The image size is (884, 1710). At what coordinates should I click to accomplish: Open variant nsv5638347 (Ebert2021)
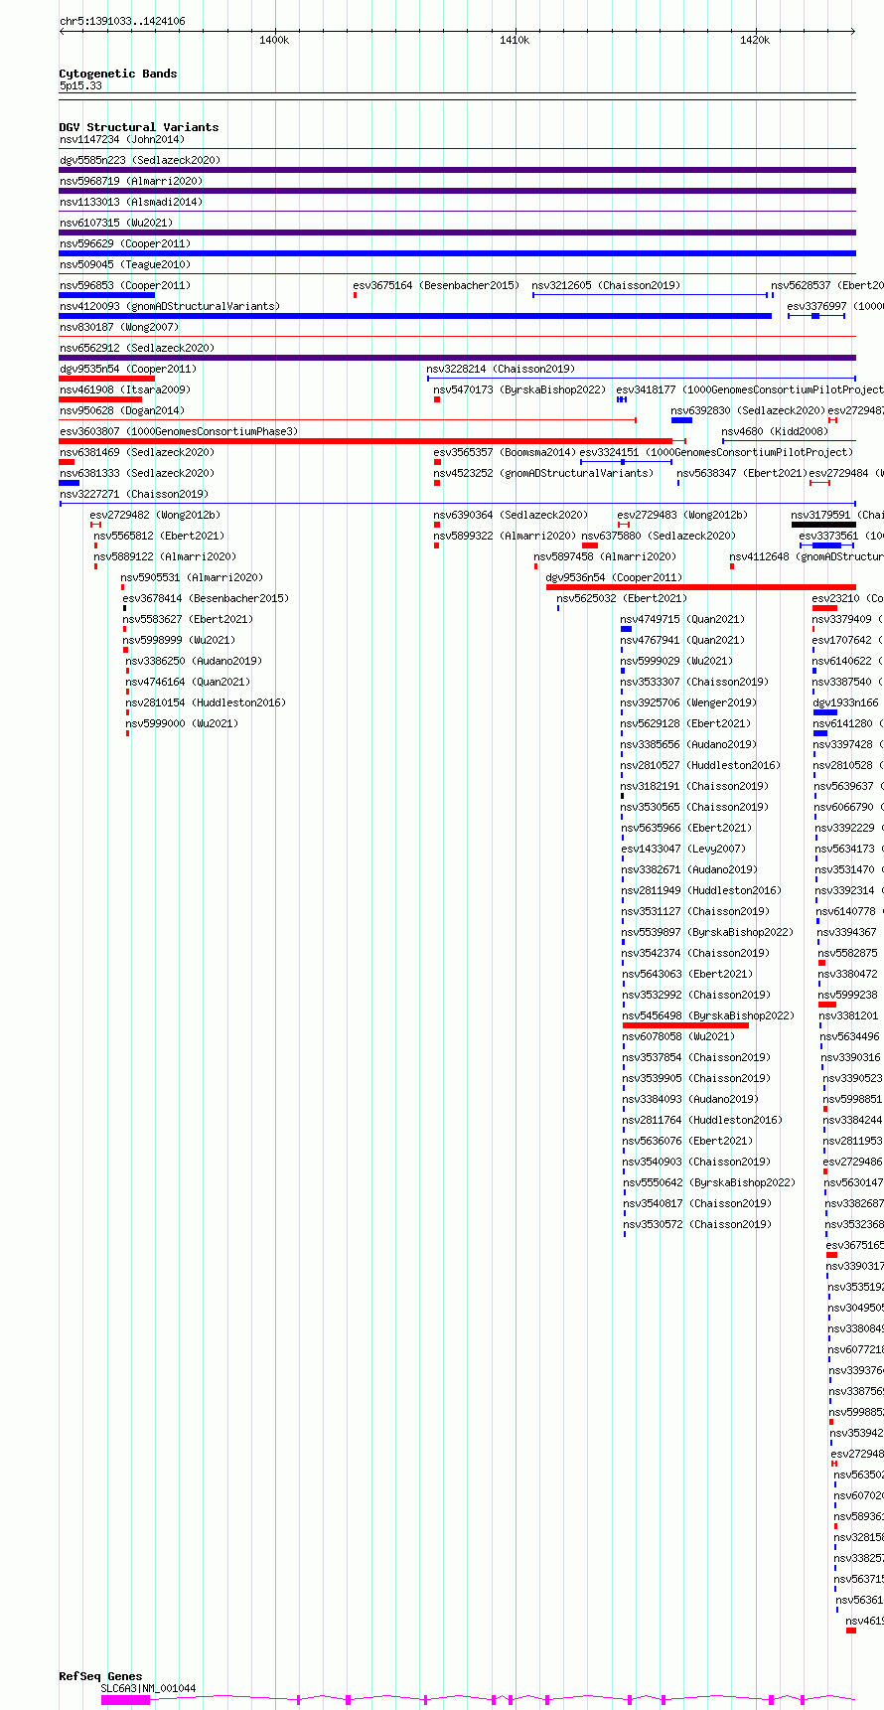point(742,474)
